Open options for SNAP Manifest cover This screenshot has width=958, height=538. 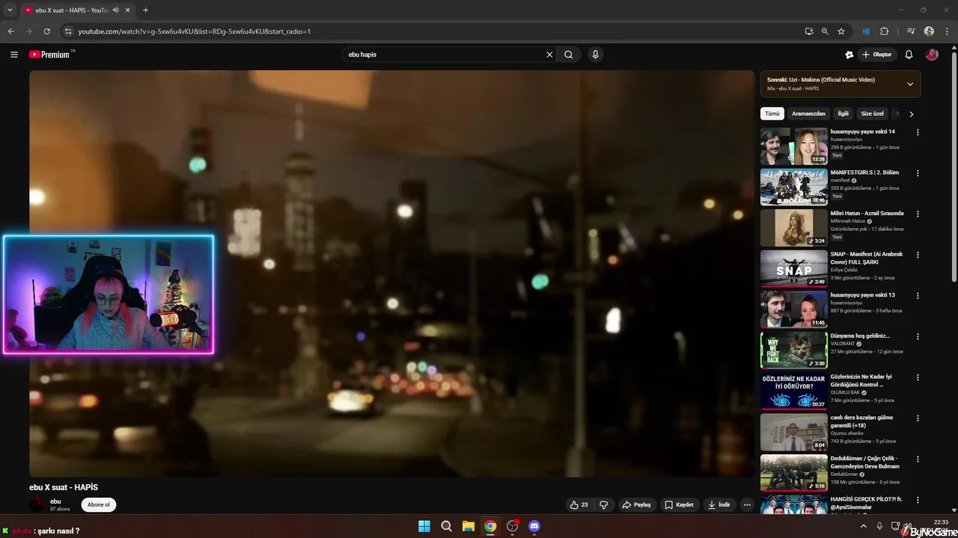pyautogui.click(x=918, y=255)
